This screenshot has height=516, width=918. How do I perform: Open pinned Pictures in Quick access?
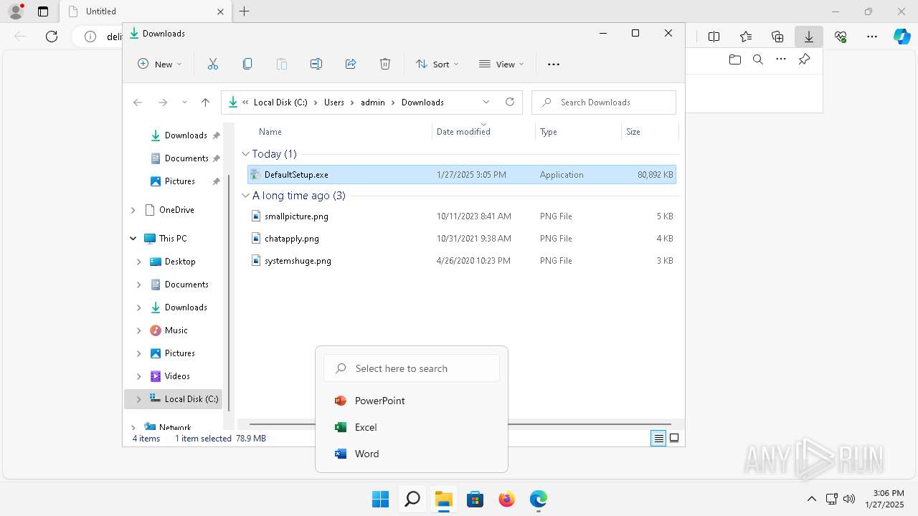(x=179, y=181)
